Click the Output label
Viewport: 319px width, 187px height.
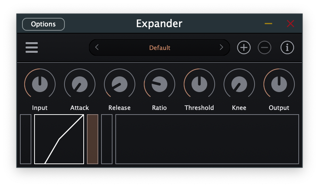(279, 108)
